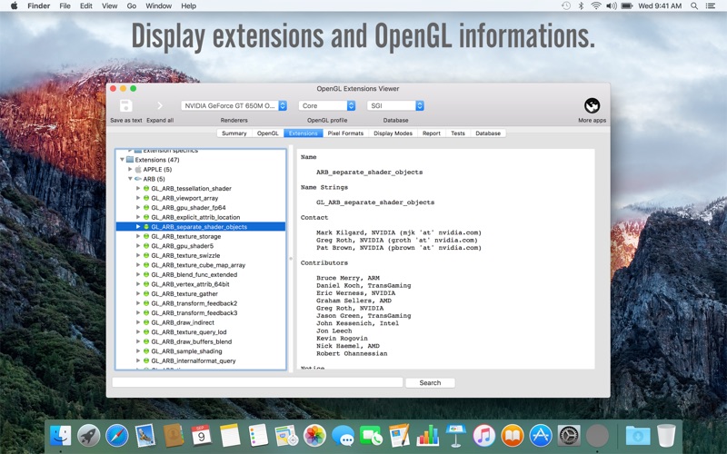The image size is (727, 454).
Task: Select GL_ARB_blend_func_extended row
Action: tap(201, 275)
